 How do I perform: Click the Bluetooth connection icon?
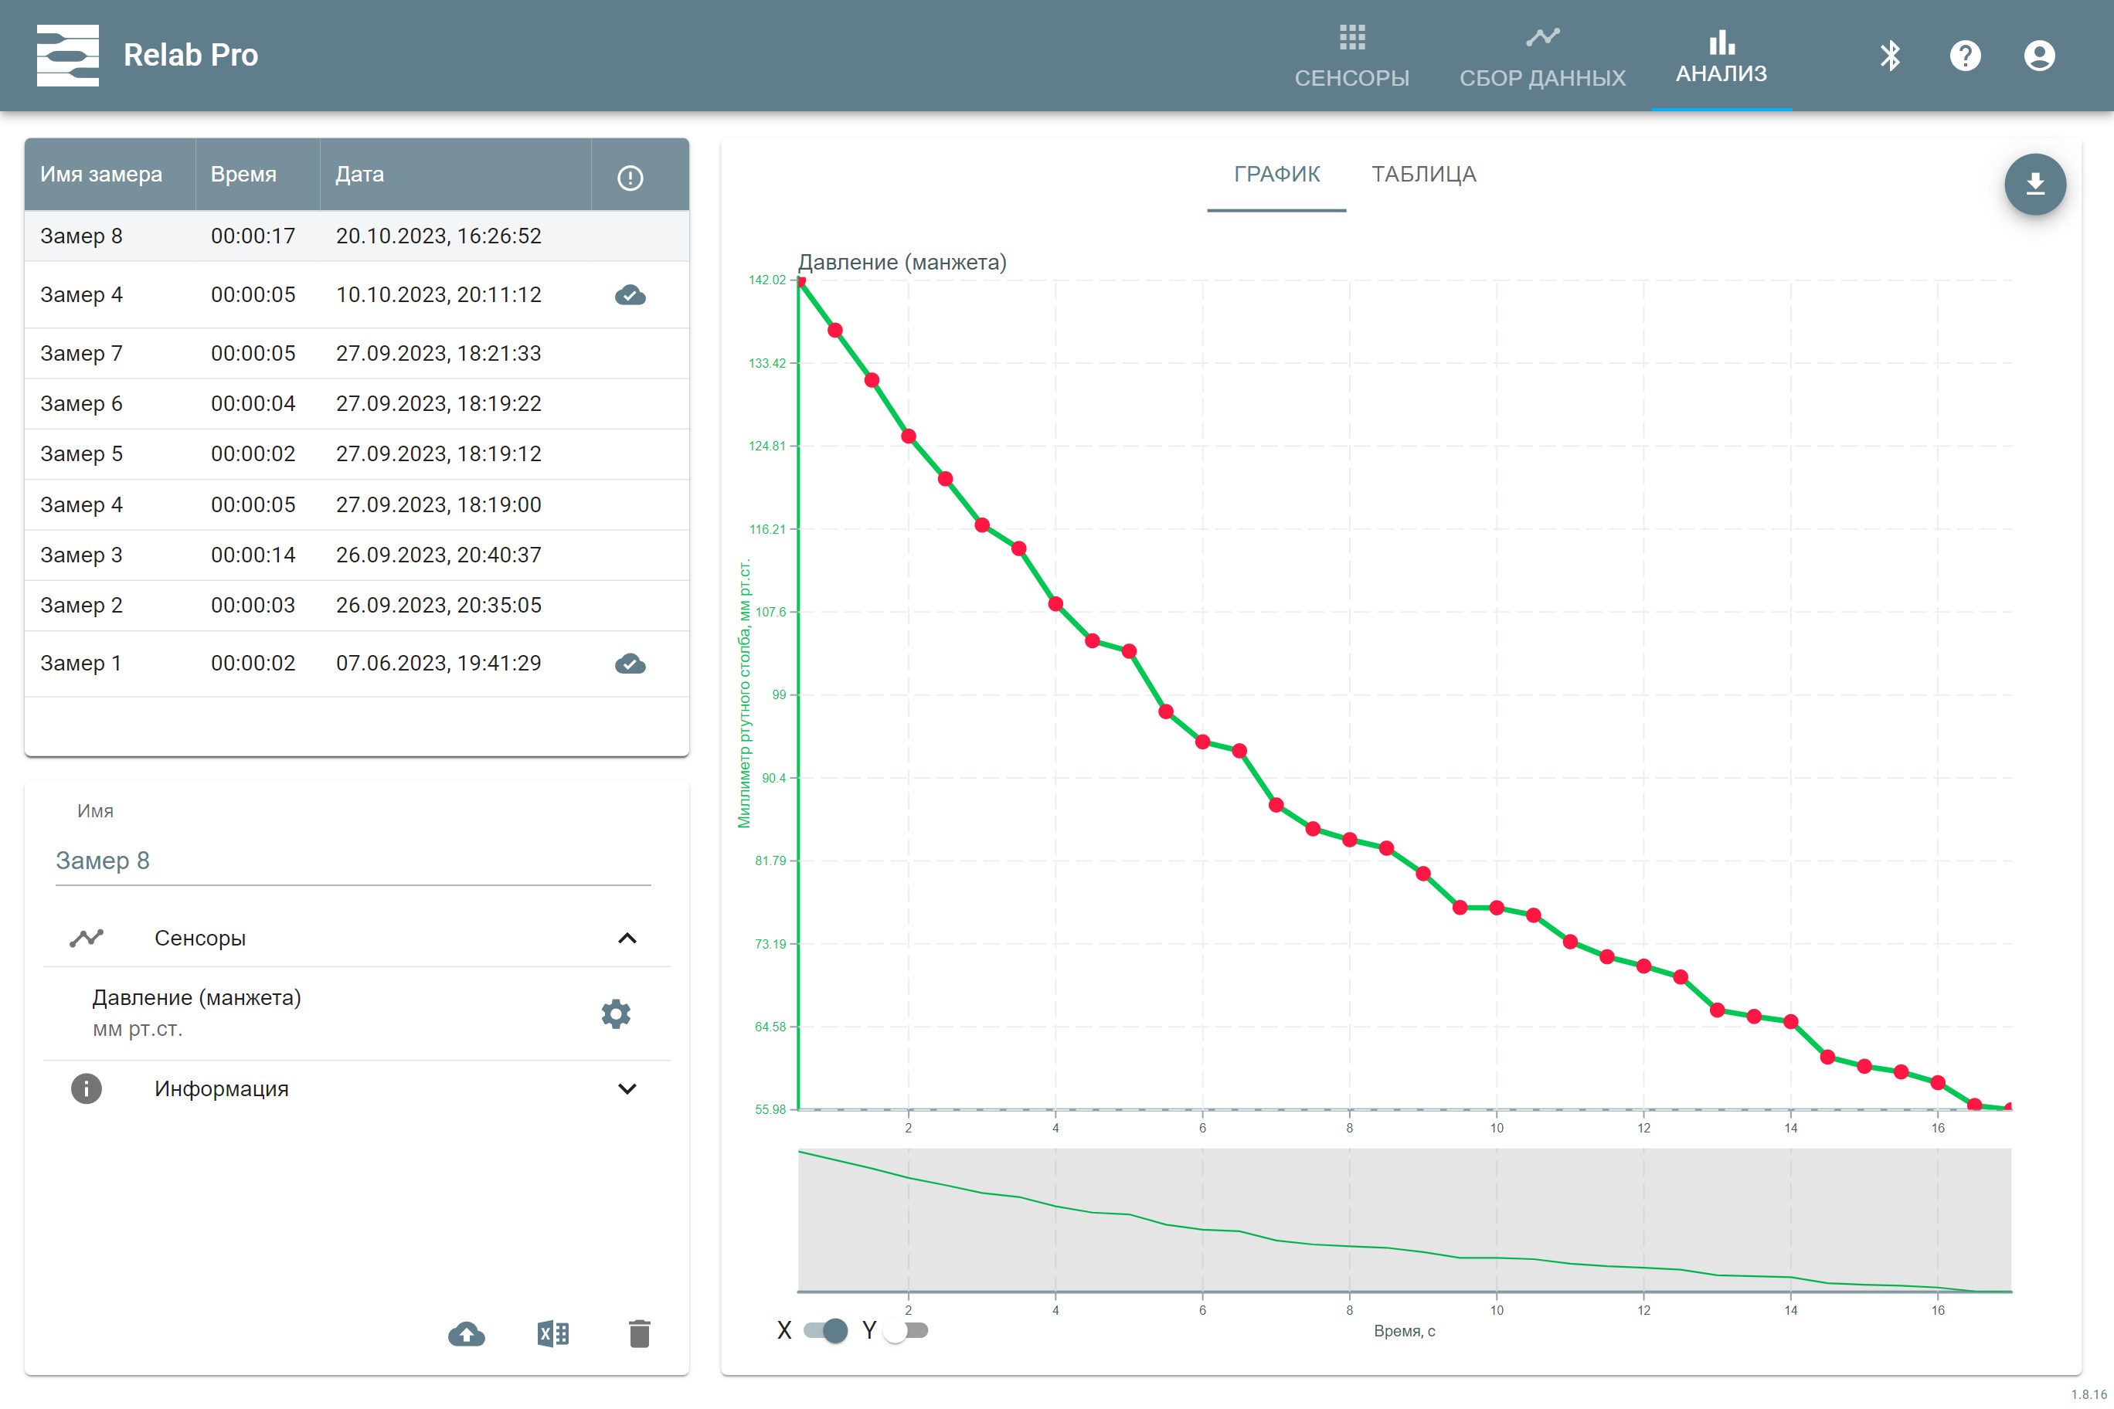[x=1889, y=56]
